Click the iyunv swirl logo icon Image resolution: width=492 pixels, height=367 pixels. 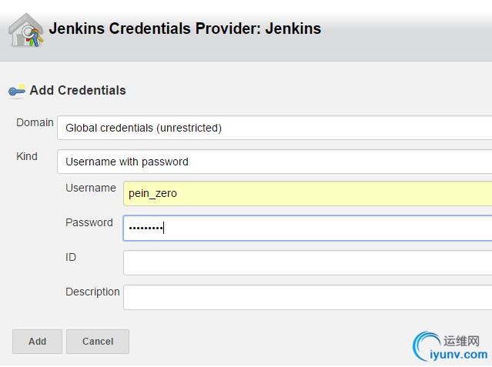click(424, 346)
